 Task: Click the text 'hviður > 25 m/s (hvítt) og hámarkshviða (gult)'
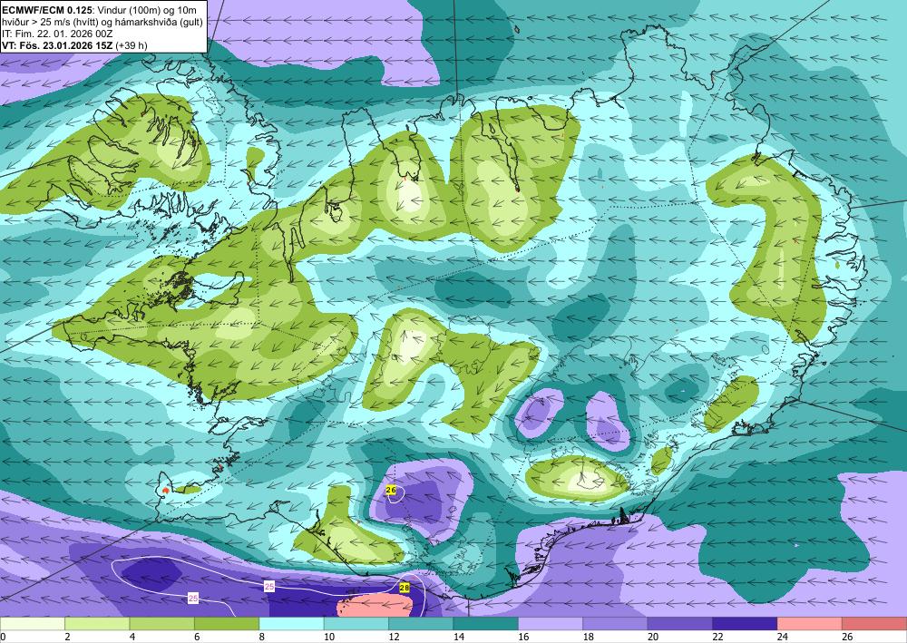point(102,22)
